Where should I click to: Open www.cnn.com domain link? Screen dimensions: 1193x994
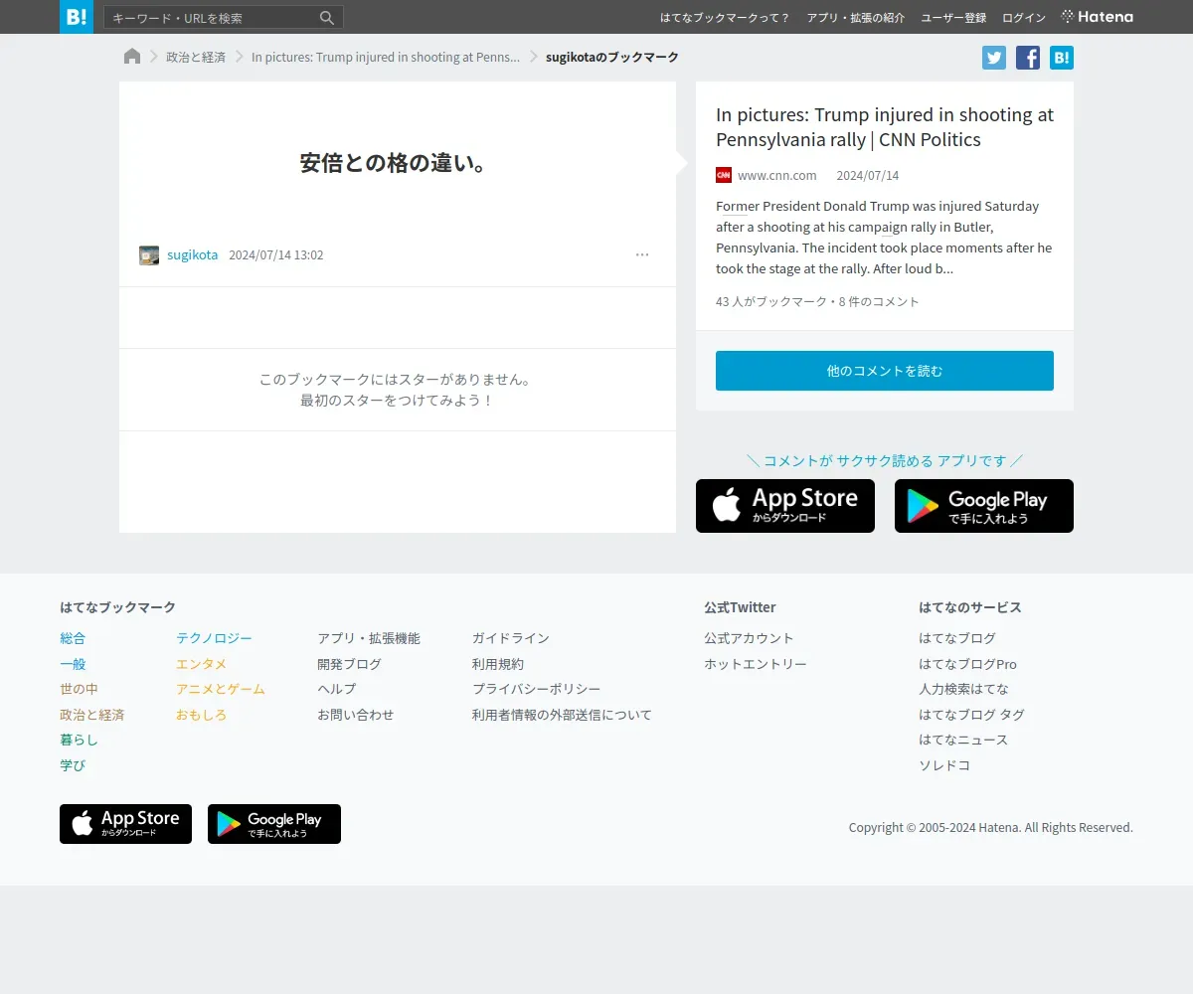coord(776,176)
